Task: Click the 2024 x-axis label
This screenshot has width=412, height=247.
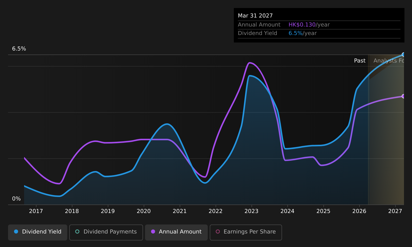Action: pyautogui.click(x=287, y=211)
